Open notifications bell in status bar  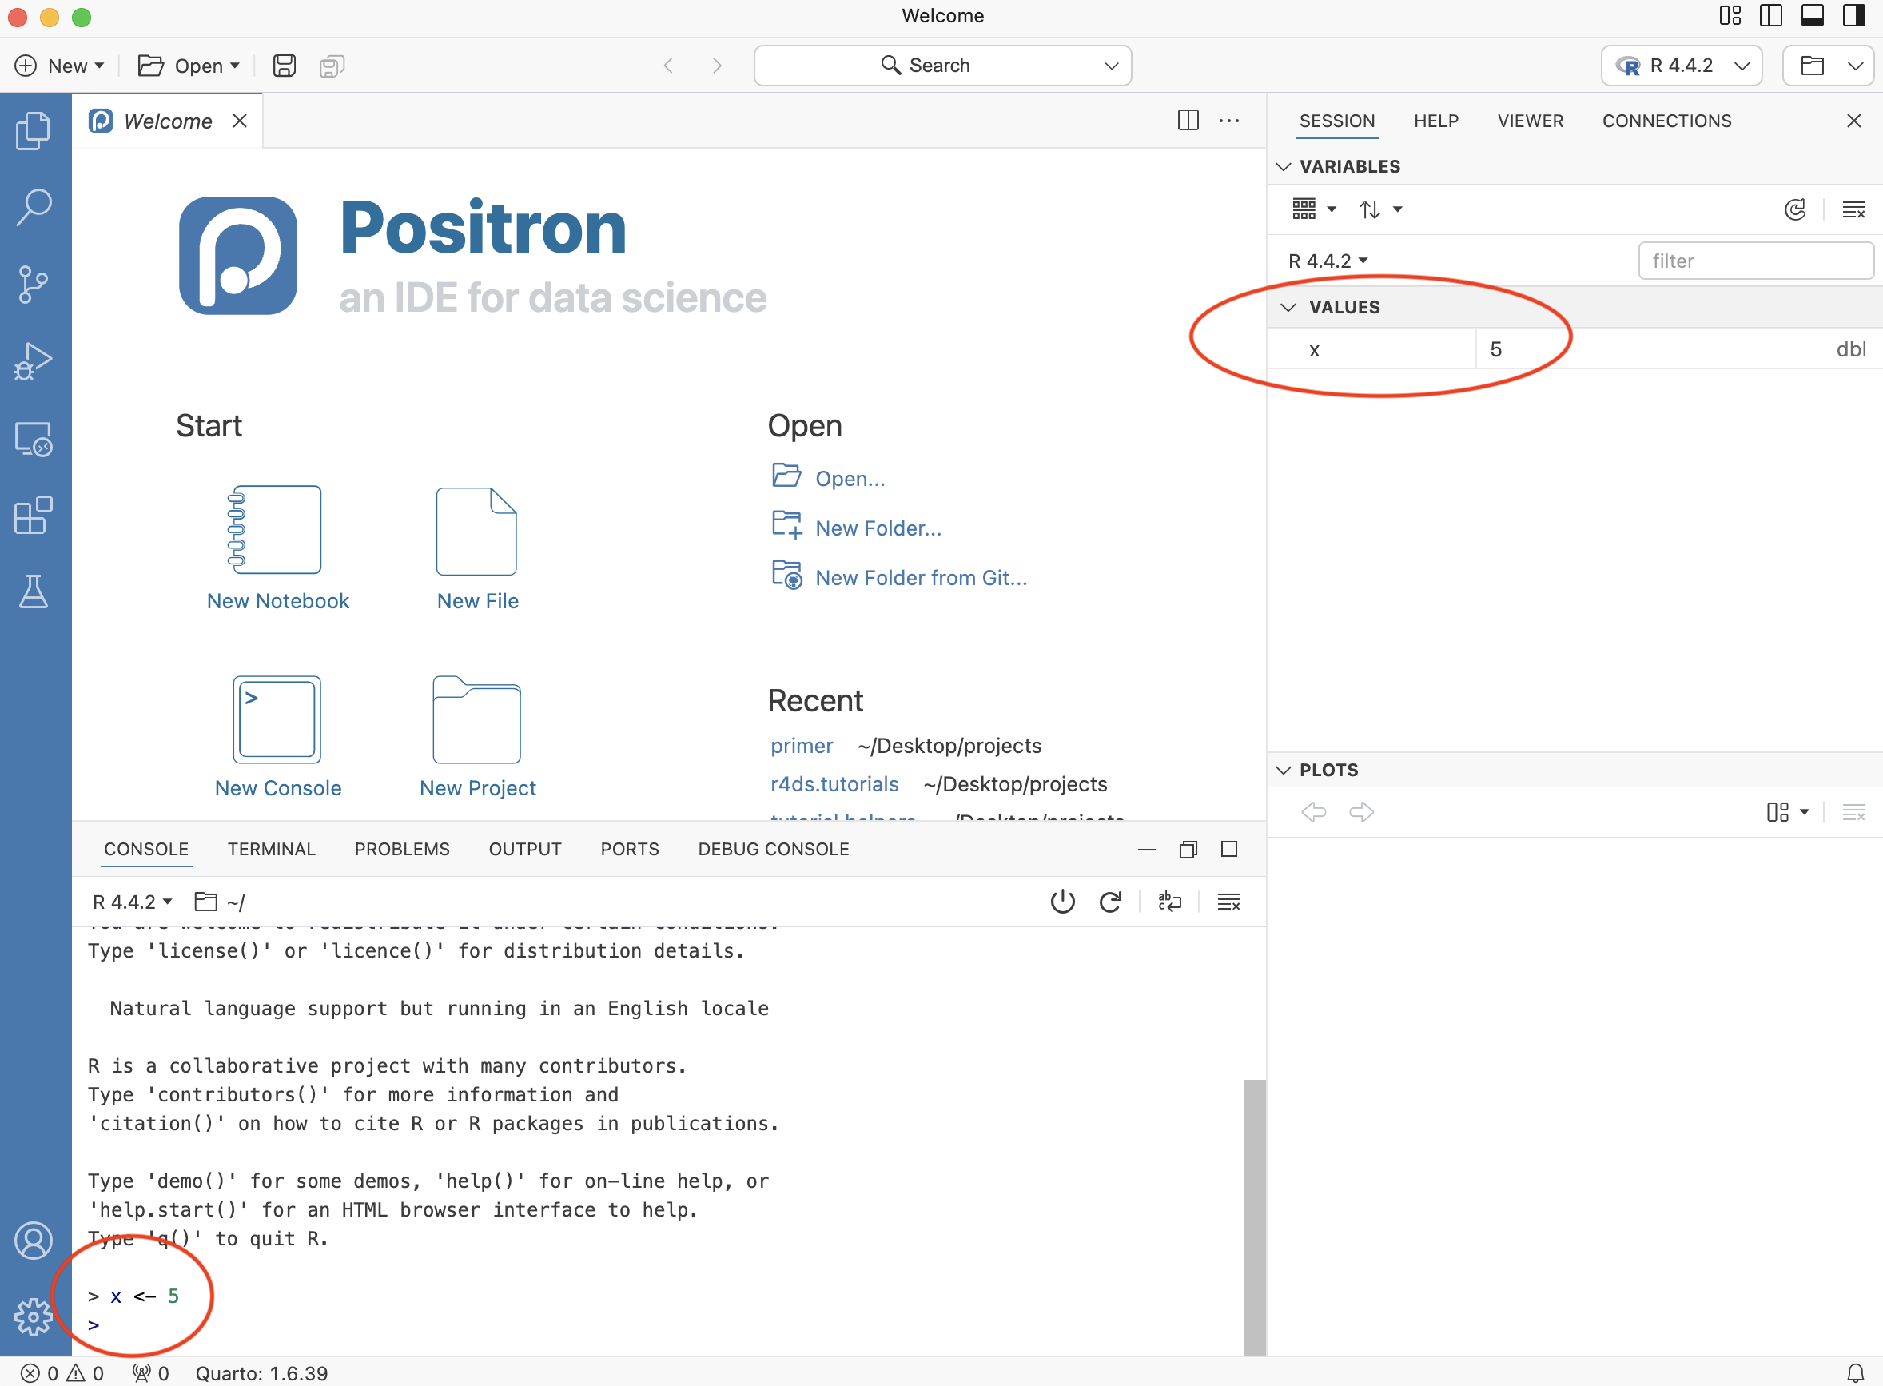click(x=1855, y=1373)
